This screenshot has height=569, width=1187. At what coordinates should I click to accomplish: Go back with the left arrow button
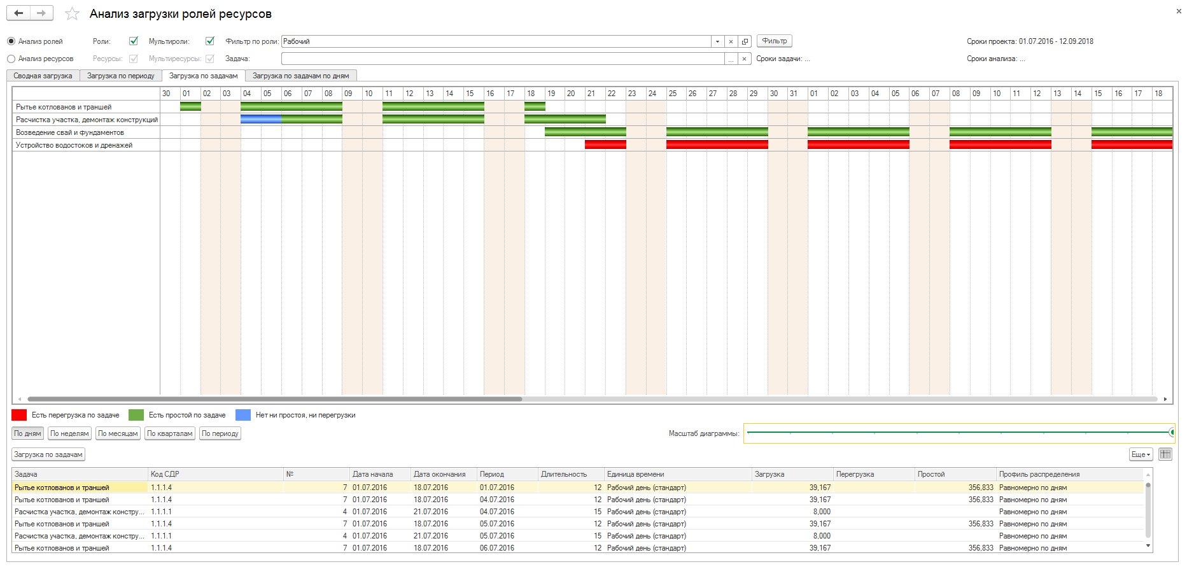pyautogui.click(x=18, y=13)
